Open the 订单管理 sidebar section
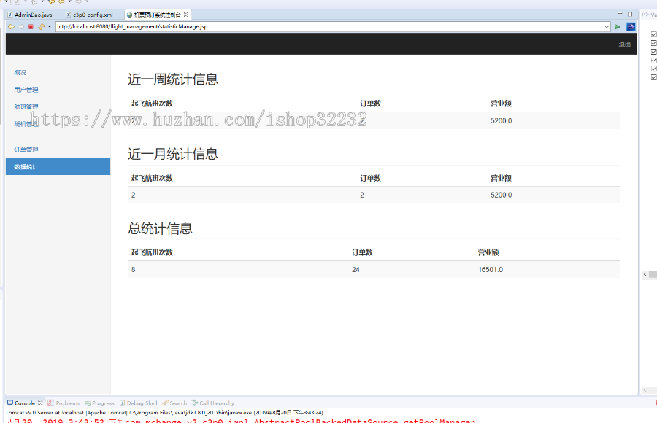 coord(26,150)
